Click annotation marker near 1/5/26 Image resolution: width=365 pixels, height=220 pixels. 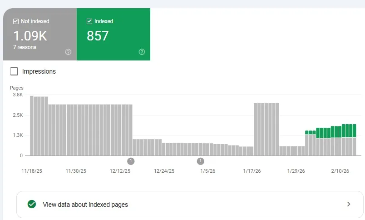point(200,161)
